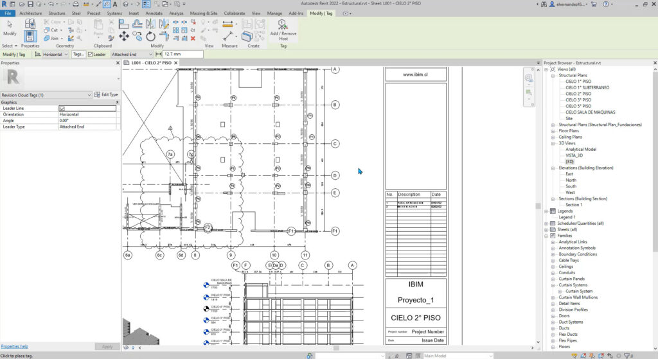Open the Properties palette icon in ribbon

[30, 35]
